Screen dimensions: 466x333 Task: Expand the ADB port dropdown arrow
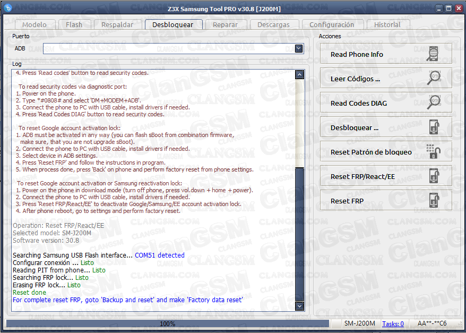pyautogui.click(x=299, y=48)
